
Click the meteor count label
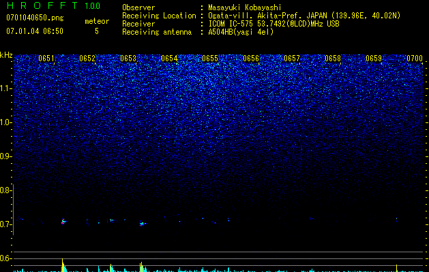click(97, 21)
